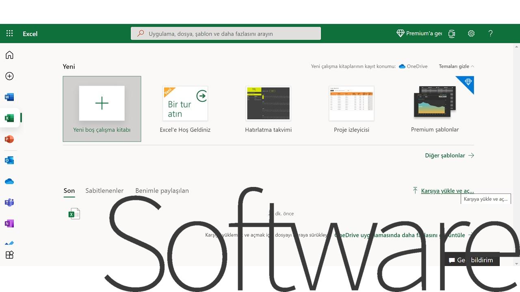
Task: Create Yeni boş çalışma kitabı
Action: point(102,109)
